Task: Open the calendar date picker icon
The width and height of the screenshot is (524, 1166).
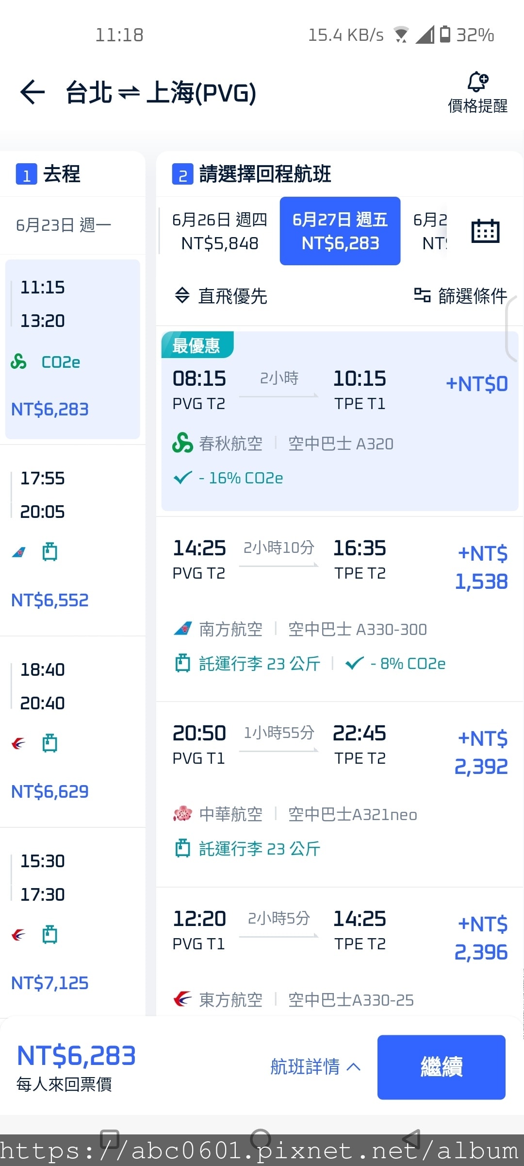Action: 485,231
